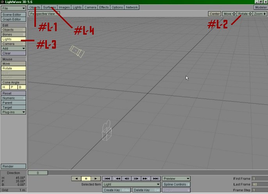The image size is (268, 194).
Task: Click the Clear button
Action: pyautogui.click(x=14, y=53)
